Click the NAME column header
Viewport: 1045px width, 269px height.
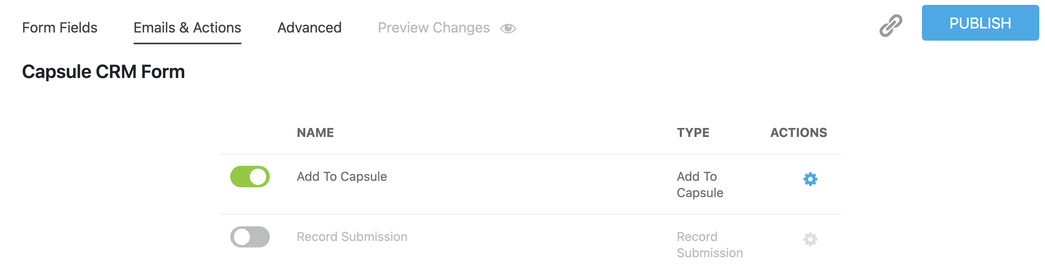(315, 132)
